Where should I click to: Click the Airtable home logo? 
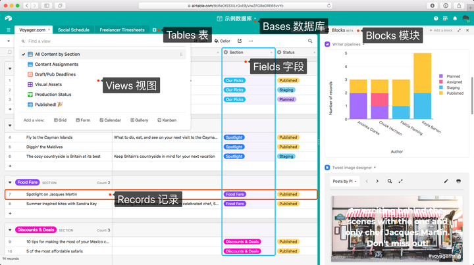pos(9,18)
